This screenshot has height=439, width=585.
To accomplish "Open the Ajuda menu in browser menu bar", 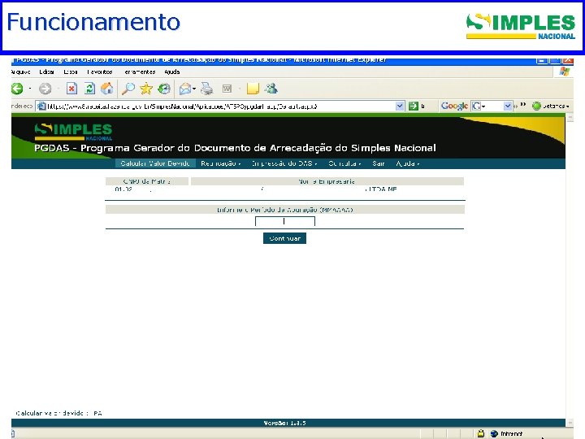I will [172, 72].
